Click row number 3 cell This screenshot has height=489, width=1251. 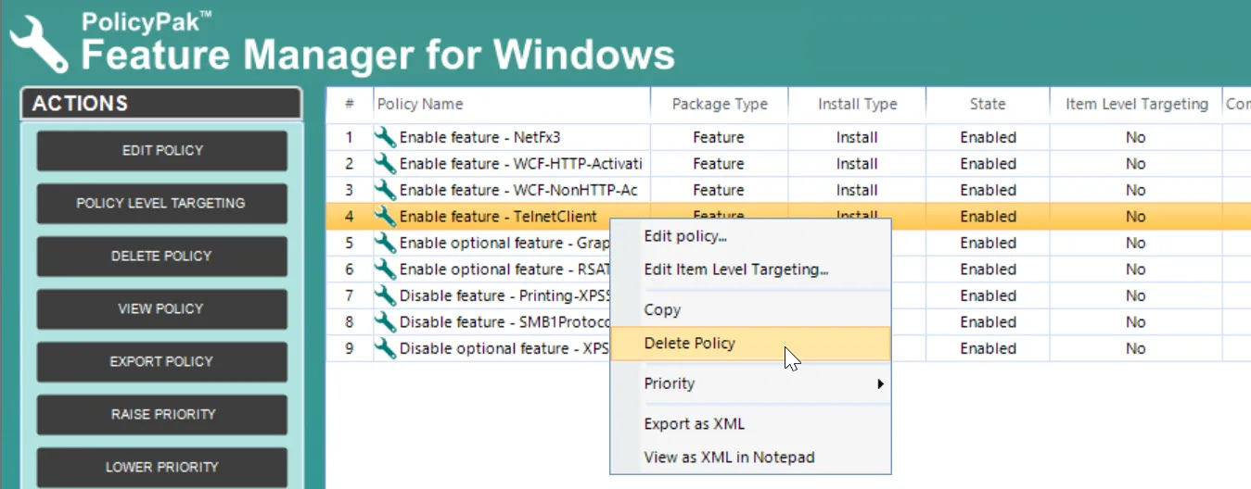coord(350,190)
